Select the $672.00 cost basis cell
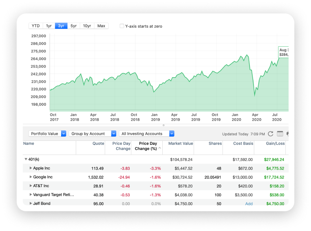Screen dimensions: 311x231 (x=245, y=169)
